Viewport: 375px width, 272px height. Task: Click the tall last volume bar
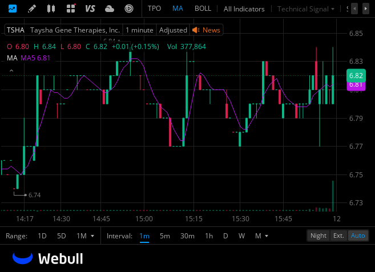pos(333,196)
